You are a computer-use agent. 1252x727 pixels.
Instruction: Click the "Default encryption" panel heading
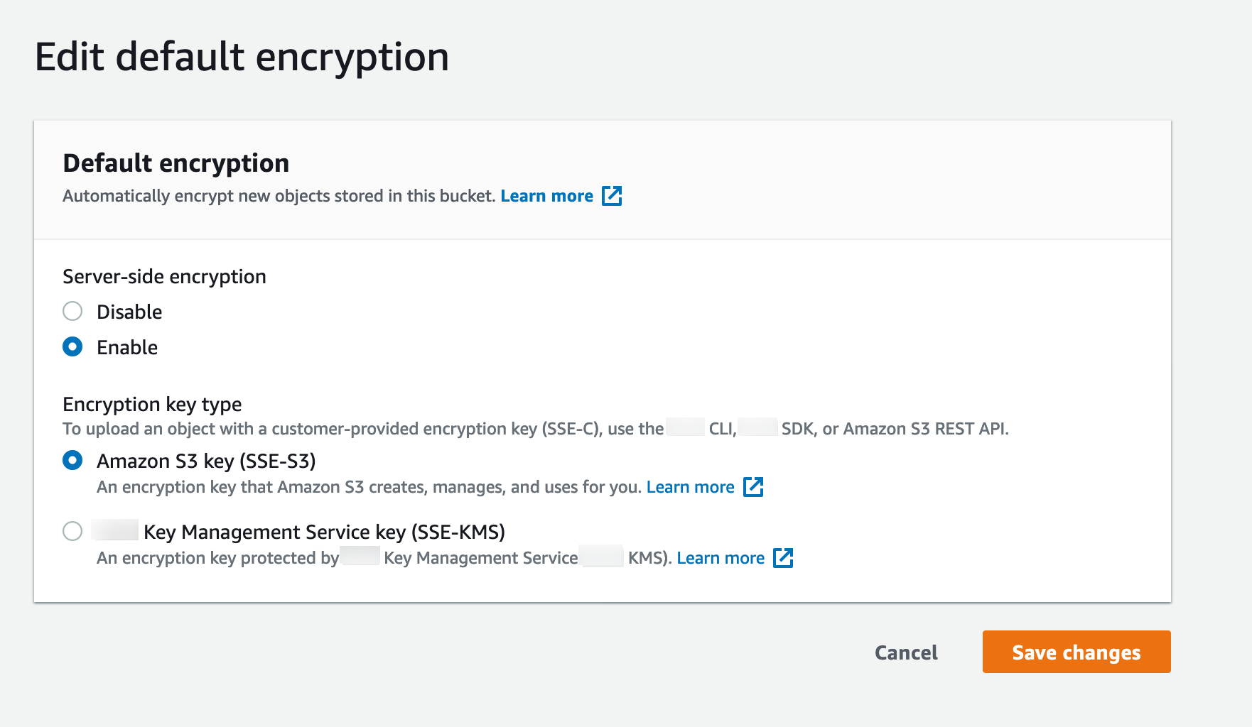tap(176, 163)
